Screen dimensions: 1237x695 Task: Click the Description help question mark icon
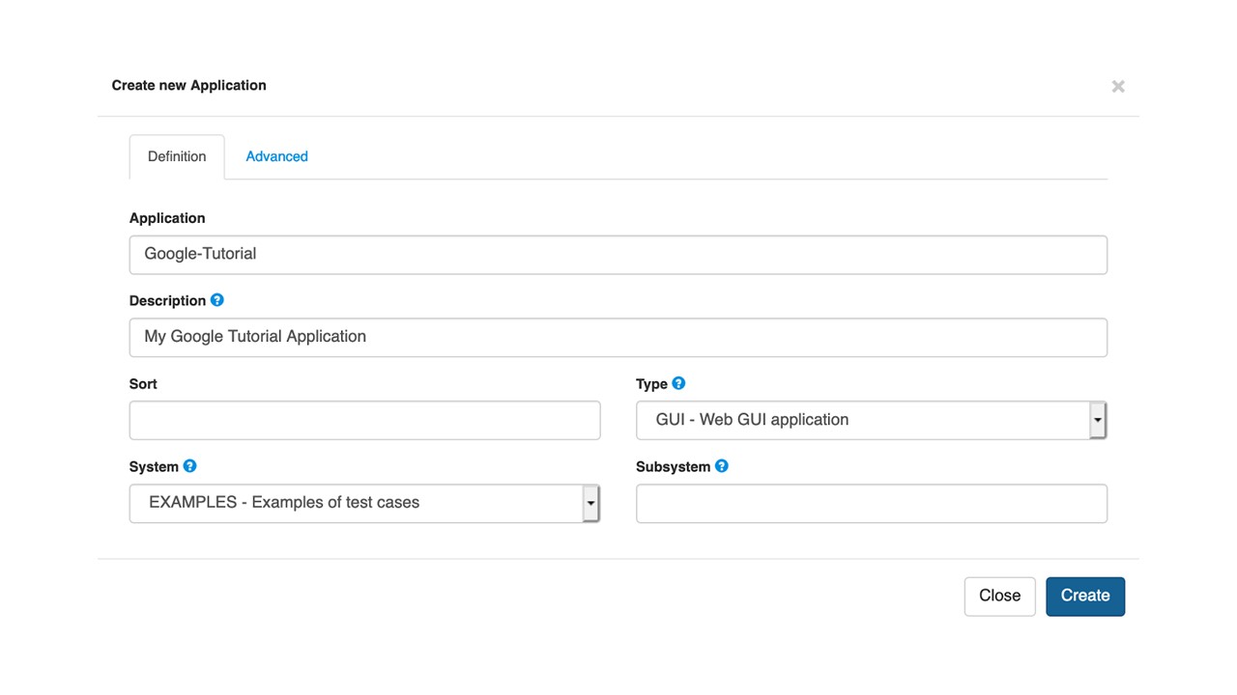217,300
